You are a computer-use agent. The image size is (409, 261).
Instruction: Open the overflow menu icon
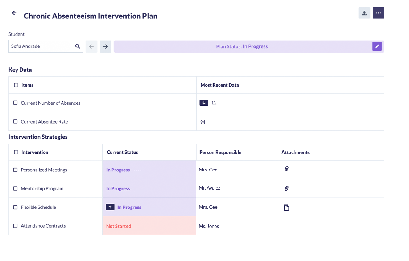pyautogui.click(x=379, y=13)
